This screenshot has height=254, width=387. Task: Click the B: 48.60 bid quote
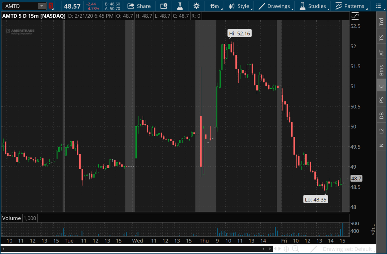point(113,4)
